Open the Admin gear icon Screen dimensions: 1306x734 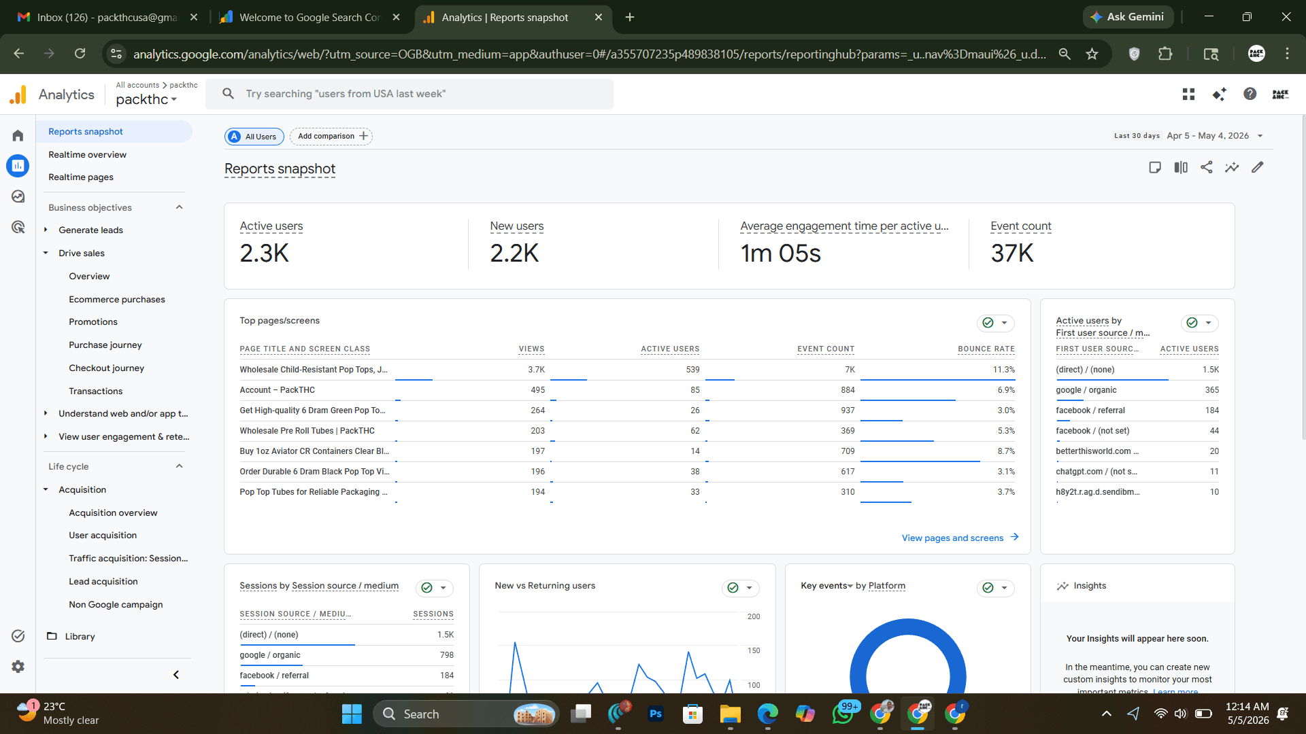[x=18, y=667]
